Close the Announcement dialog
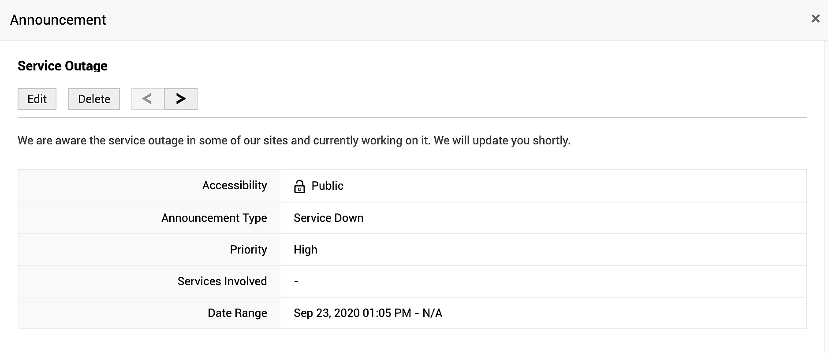828x353 pixels. pos(815,19)
